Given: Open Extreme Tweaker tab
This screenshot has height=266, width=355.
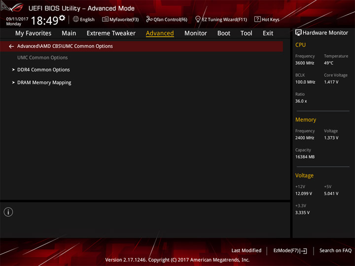Looking at the screenshot, I should point(111,33).
